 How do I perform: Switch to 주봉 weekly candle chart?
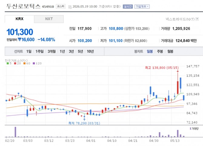pos(160,51)
